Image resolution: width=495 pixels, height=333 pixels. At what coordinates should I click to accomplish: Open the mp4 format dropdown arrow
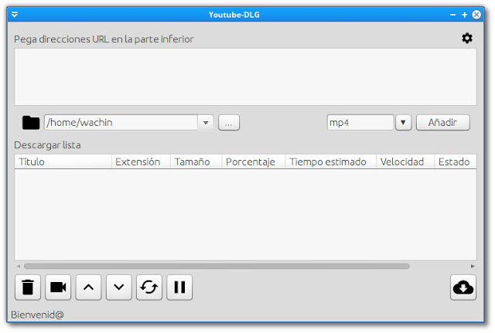[x=403, y=123]
